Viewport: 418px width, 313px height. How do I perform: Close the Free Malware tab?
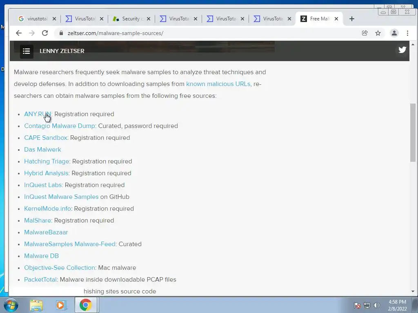coord(336,19)
